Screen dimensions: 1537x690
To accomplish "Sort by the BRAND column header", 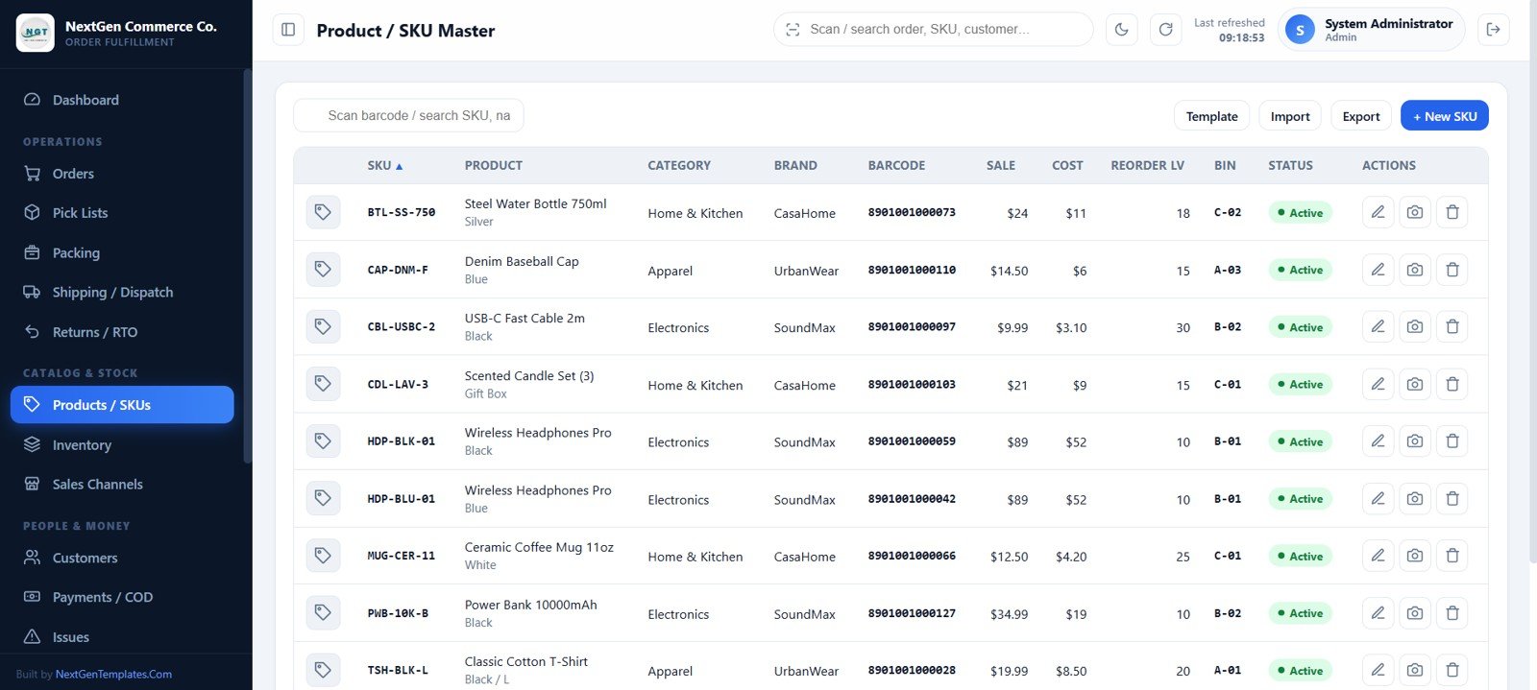I will 795,165.
